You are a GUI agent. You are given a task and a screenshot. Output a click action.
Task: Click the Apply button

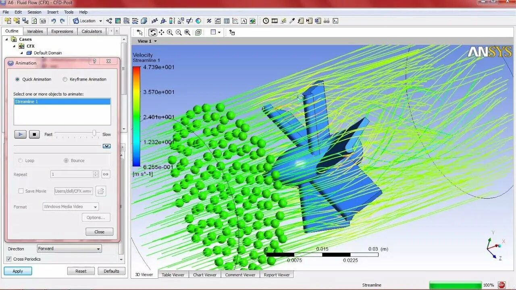(18, 271)
